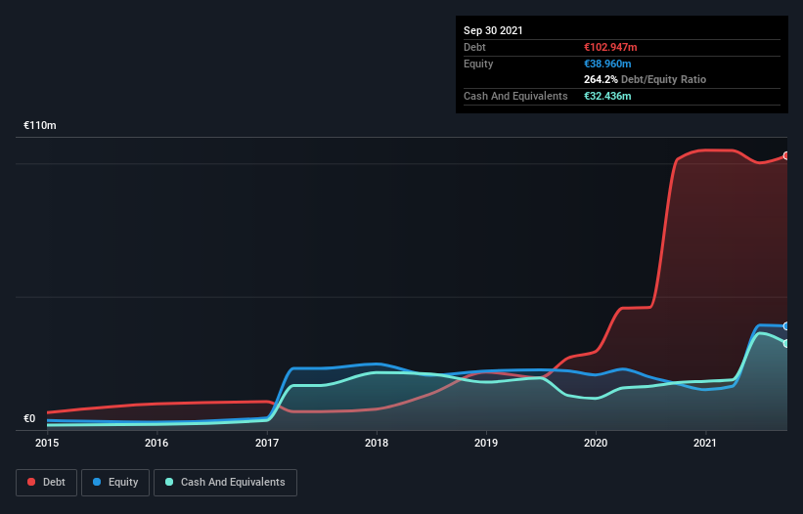This screenshot has height=514, width=803.
Task: Click the Sep 30 2021 tooltip date
Action: (x=493, y=30)
